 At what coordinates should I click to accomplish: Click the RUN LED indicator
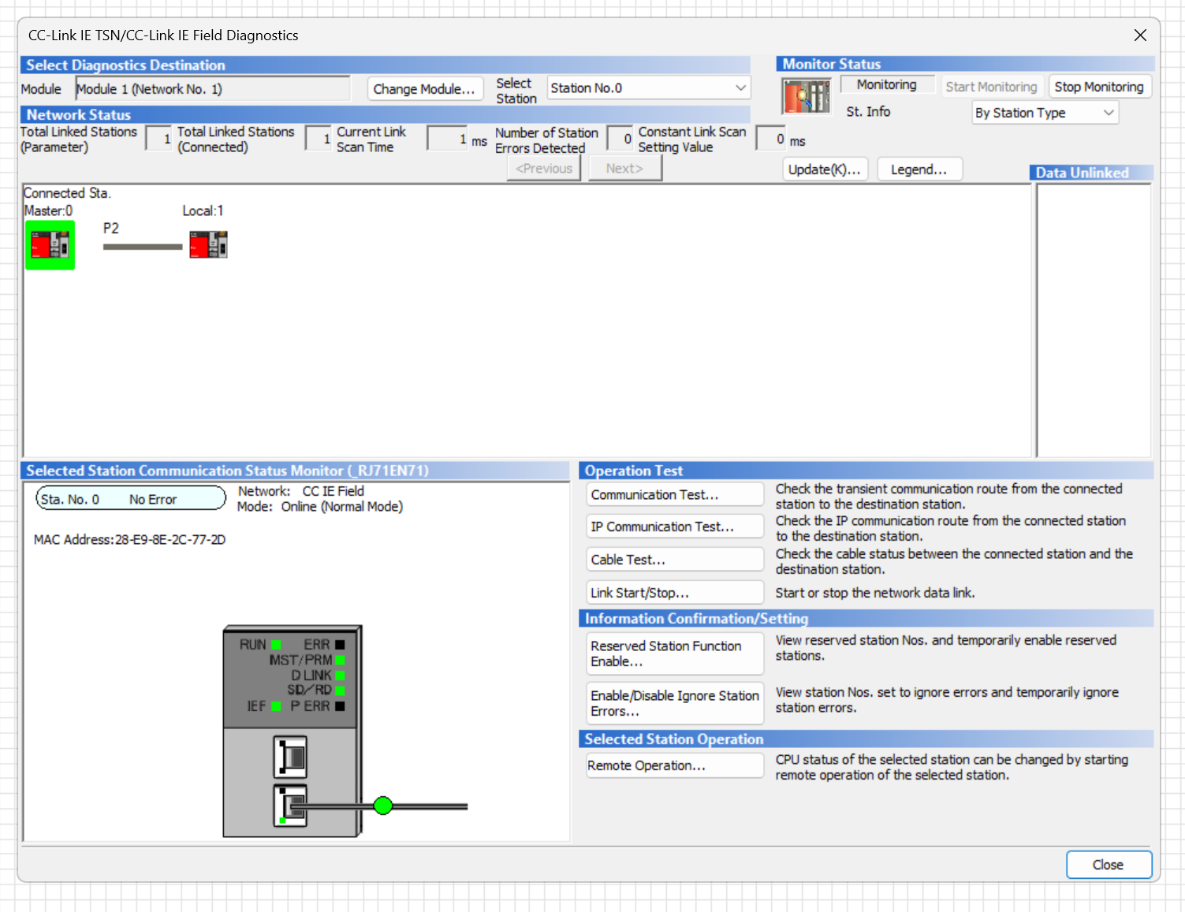(x=276, y=645)
